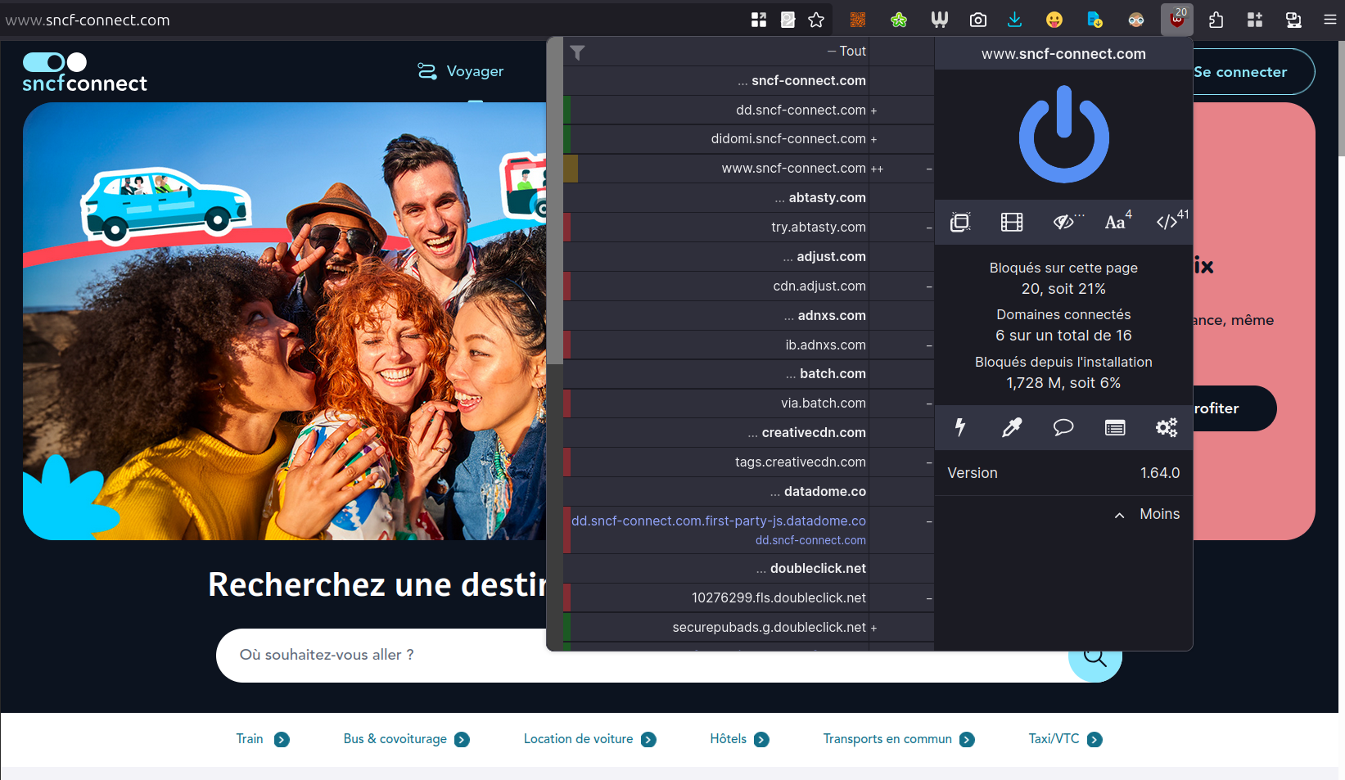This screenshot has height=780, width=1345.
Task: Activate the element zapper lightning tool
Action: click(x=960, y=427)
